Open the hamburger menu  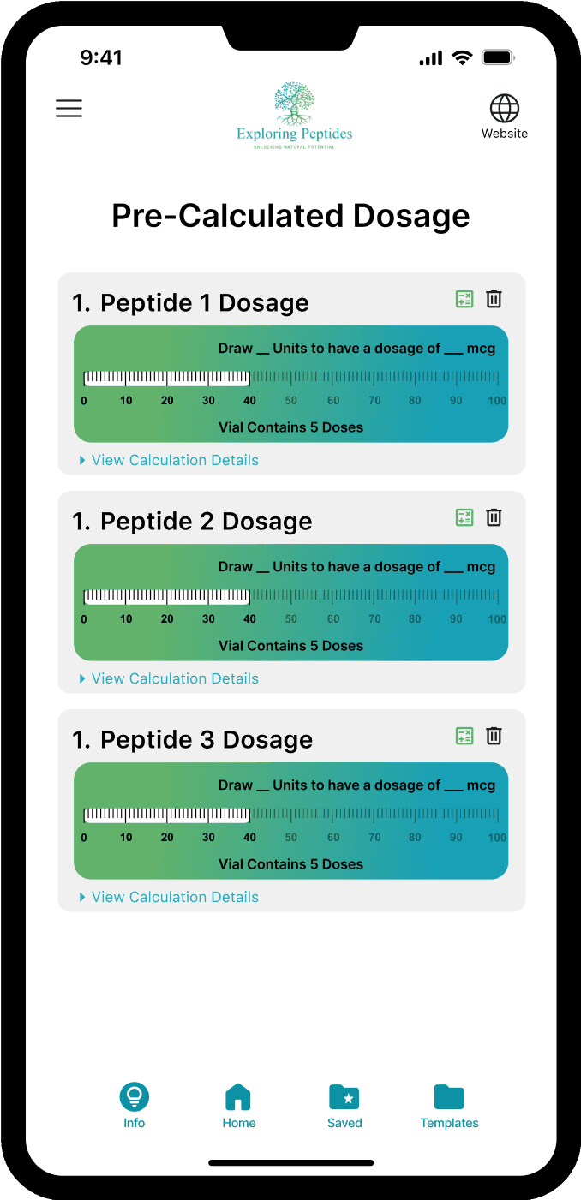click(69, 108)
